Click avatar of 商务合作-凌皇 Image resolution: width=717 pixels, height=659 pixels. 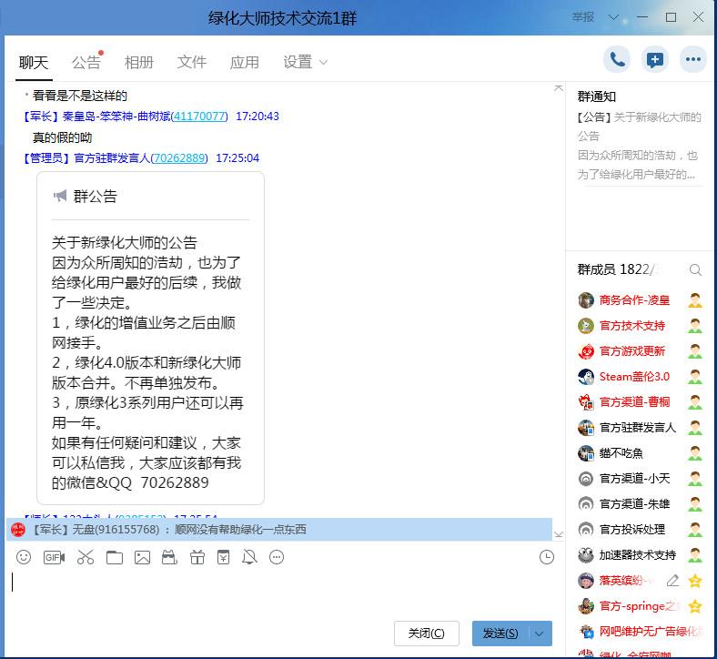tap(586, 300)
